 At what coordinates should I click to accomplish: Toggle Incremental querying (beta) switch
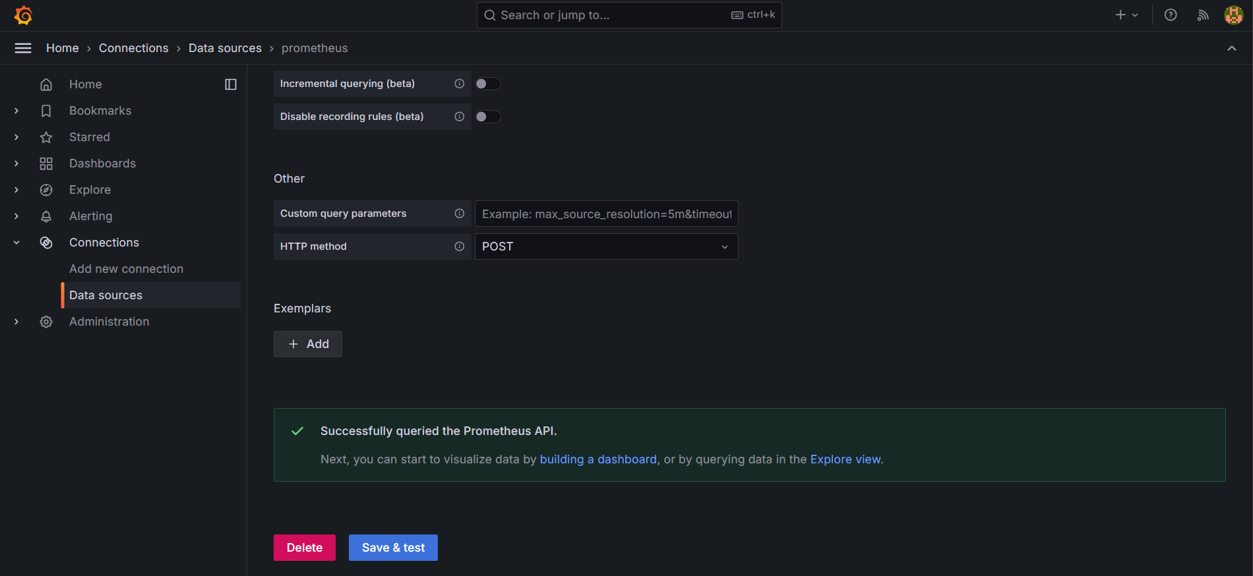[488, 84]
